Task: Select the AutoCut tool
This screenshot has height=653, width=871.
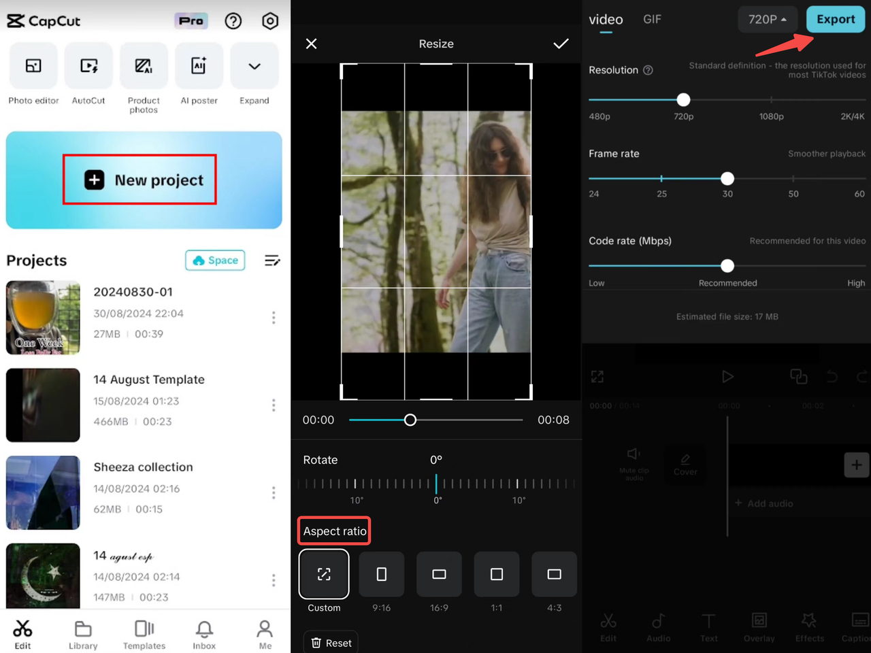Action: (x=88, y=66)
